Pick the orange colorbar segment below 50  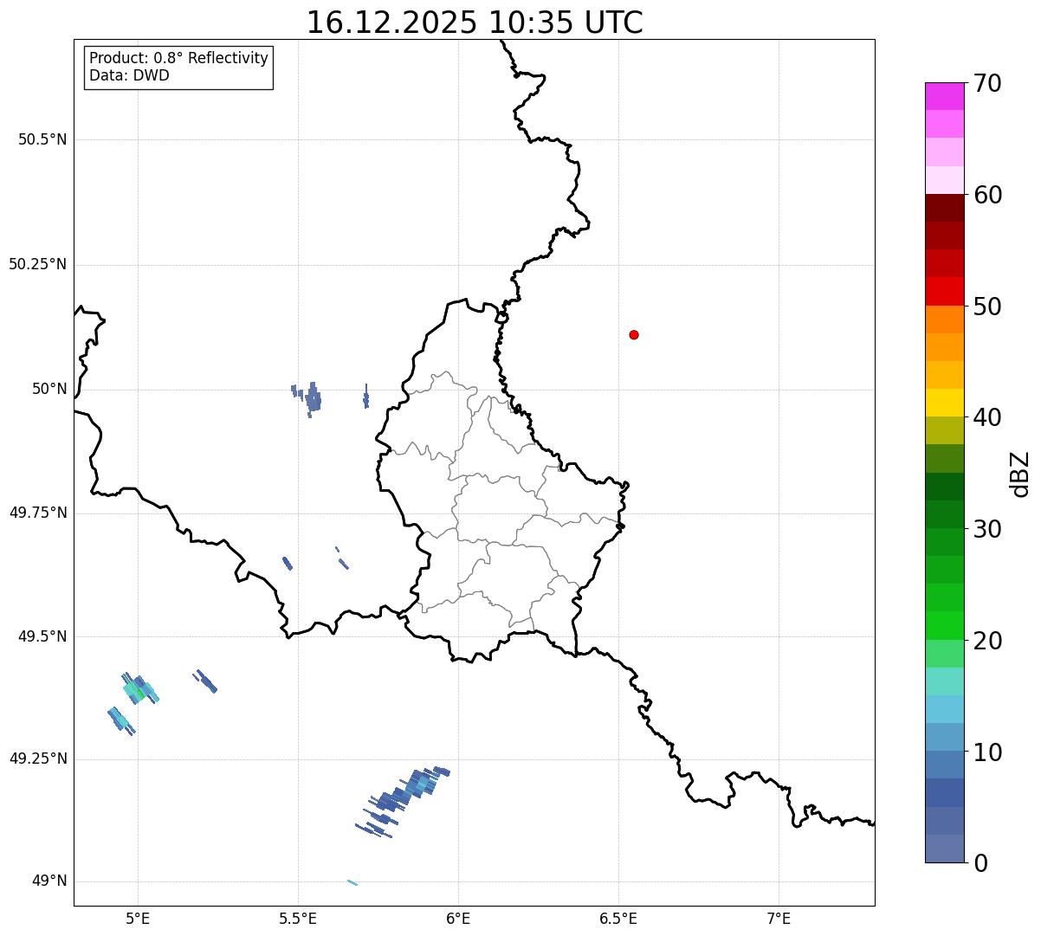[x=945, y=320]
